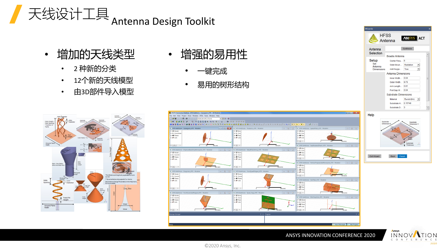Click the Finish button in the wizard
The image size is (445, 250).
pos(402,156)
